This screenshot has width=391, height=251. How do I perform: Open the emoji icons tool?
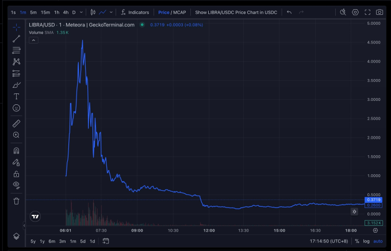coord(17,108)
